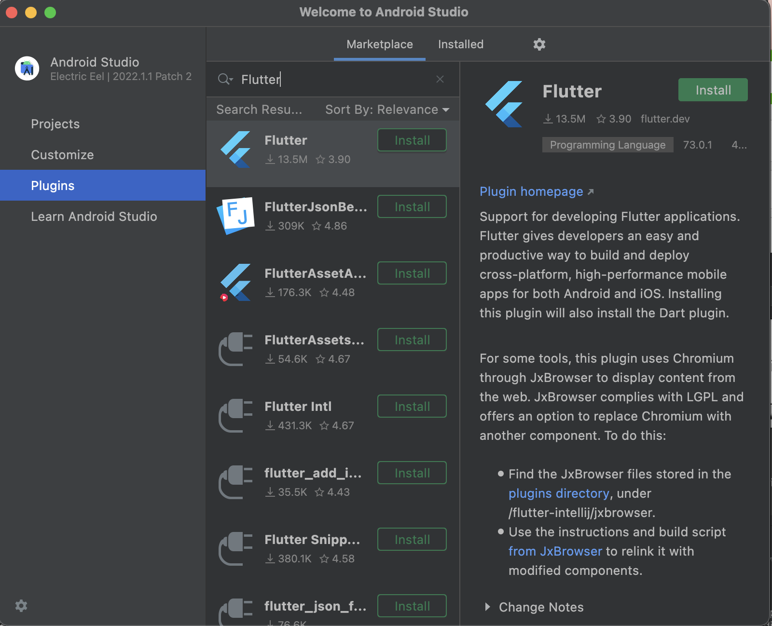
Task: Select the flutter_json_f... result name
Action: [x=316, y=606]
